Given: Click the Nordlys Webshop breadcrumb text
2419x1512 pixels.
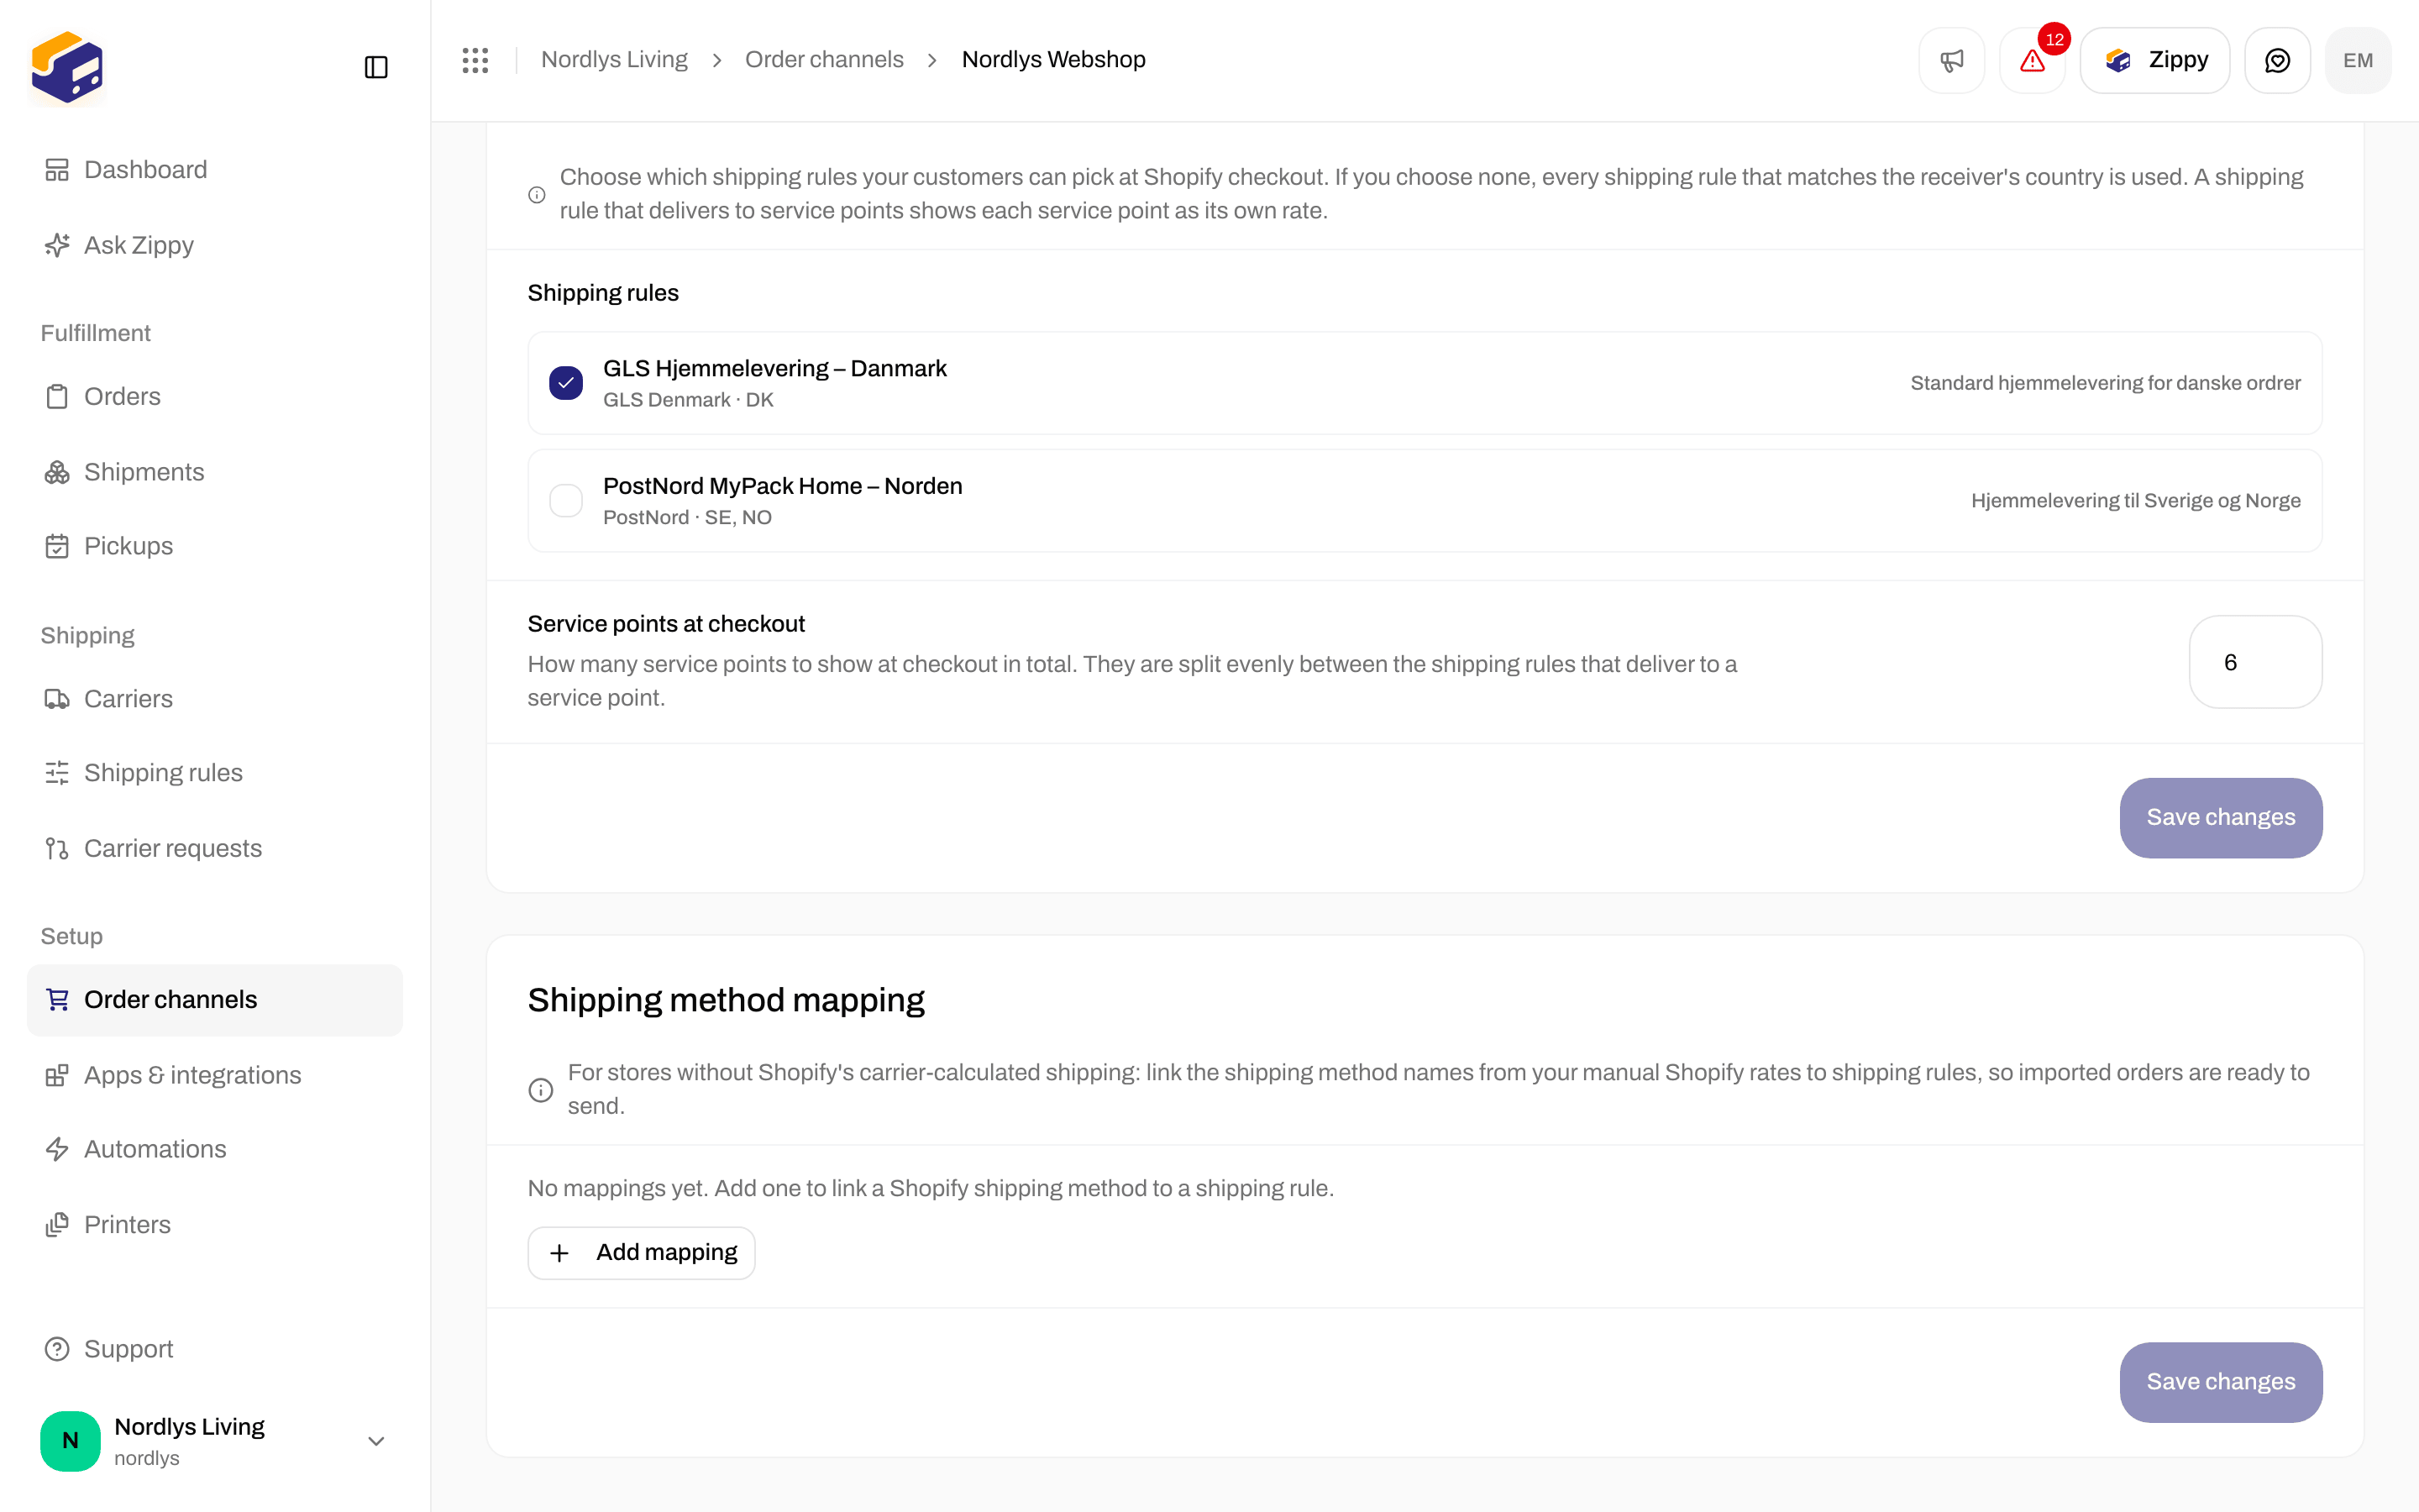Looking at the screenshot, I should point(1053,60).
